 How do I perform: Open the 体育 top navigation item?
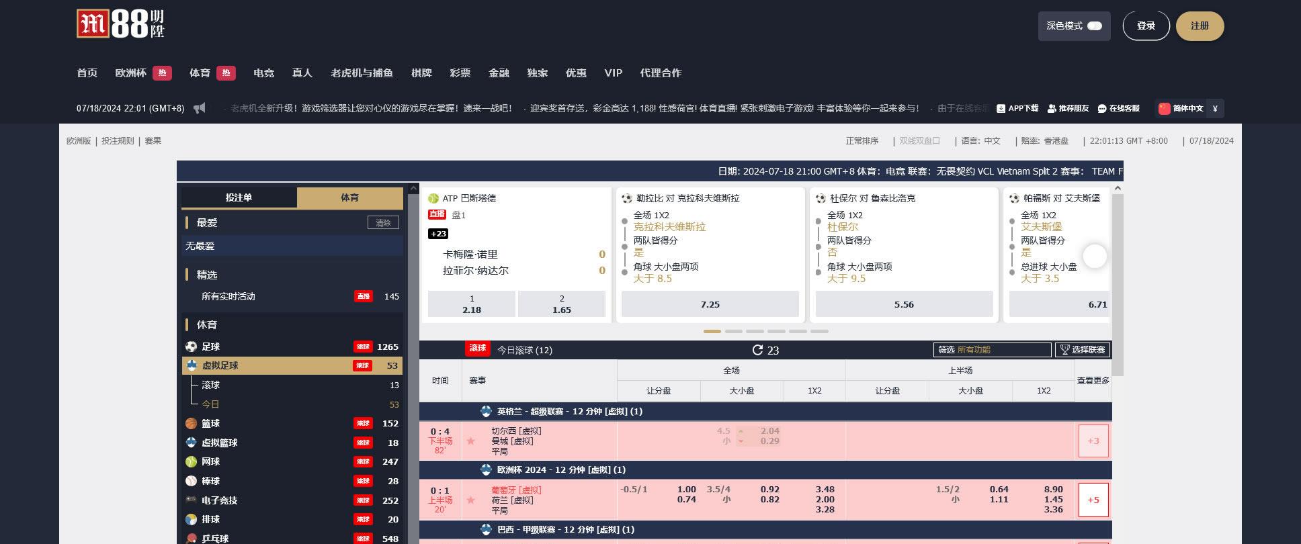point(200,73)
